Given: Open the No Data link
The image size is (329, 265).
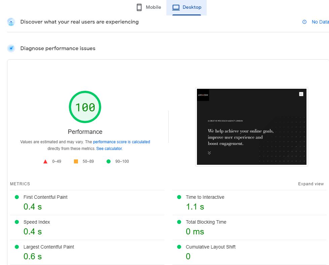Looking at the screenshot, I should [320, 22].
